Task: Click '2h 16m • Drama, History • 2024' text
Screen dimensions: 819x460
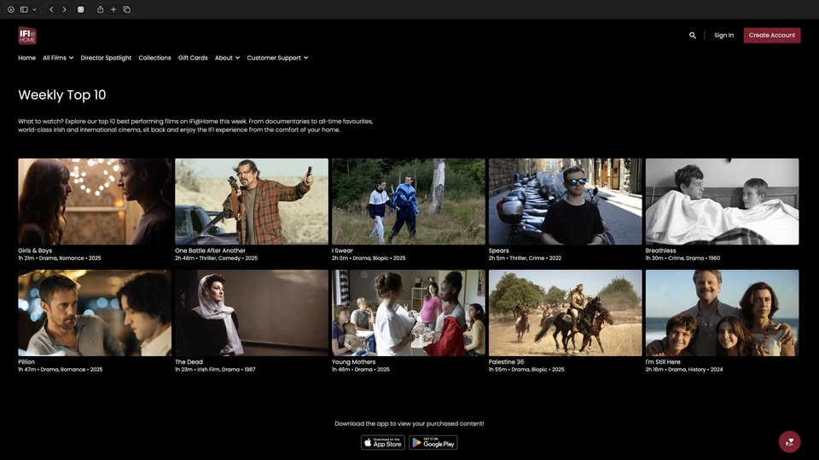Action: [x=684, y=369]
